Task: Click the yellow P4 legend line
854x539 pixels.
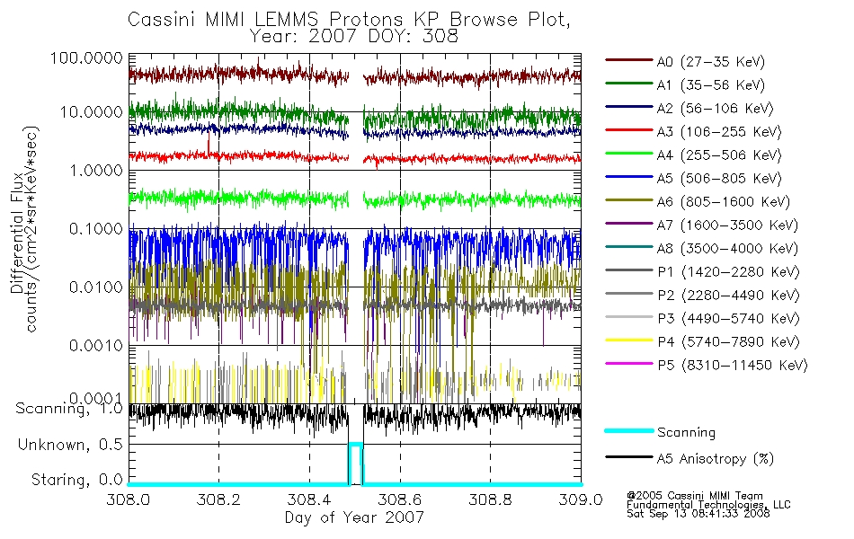Action: click(629, 340)
